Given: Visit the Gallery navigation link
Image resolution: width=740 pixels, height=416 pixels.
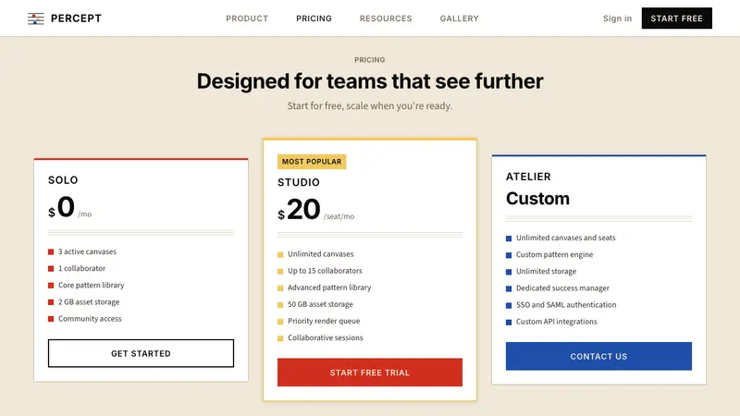Looking at the screenshot, I should [459, 18].
